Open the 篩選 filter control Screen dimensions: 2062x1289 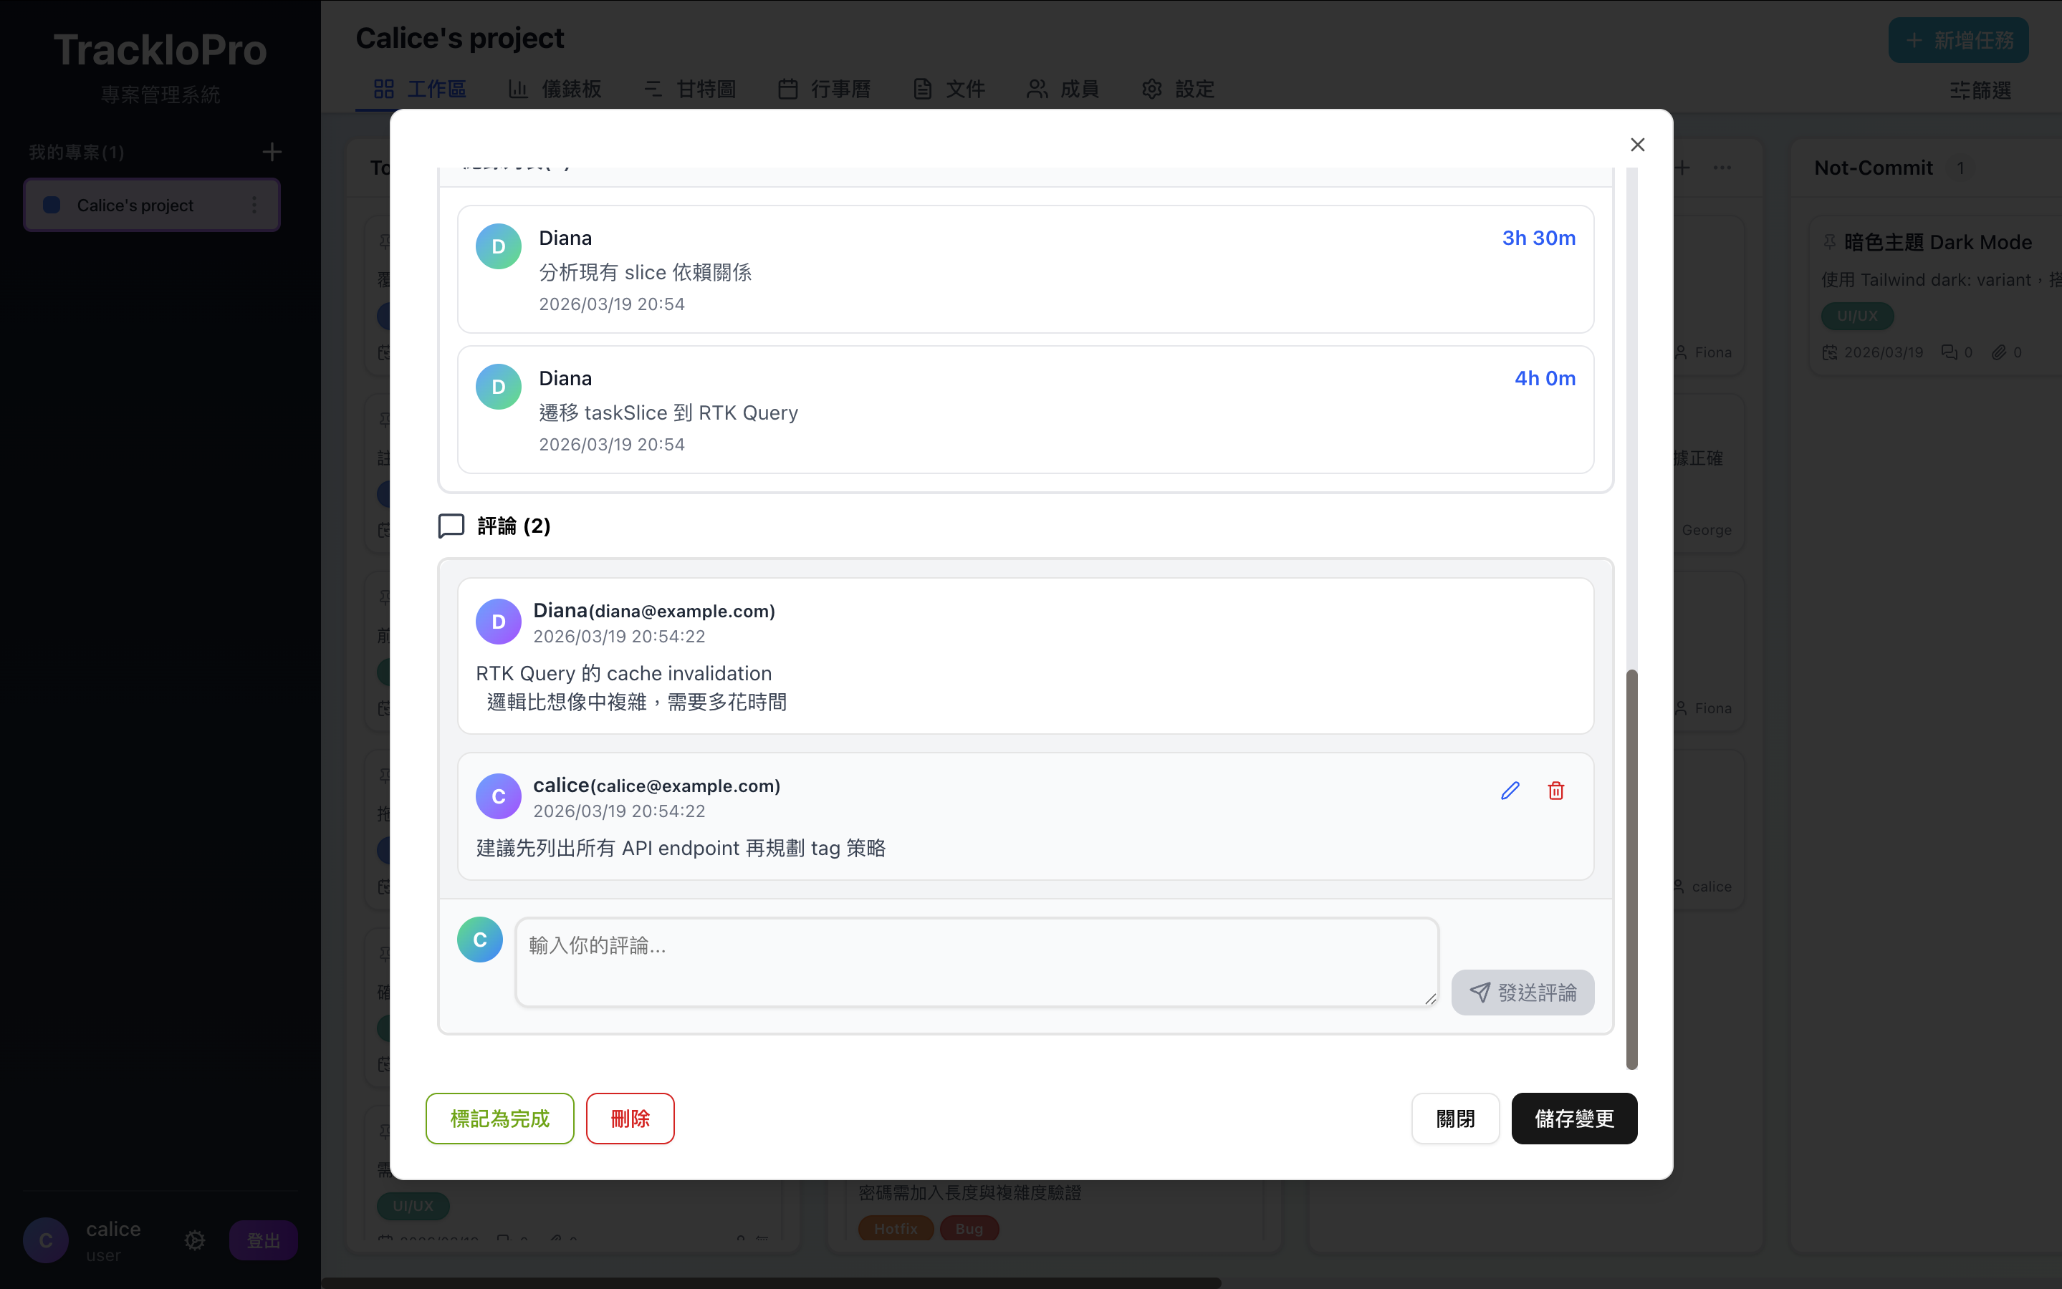(1980, 90)
